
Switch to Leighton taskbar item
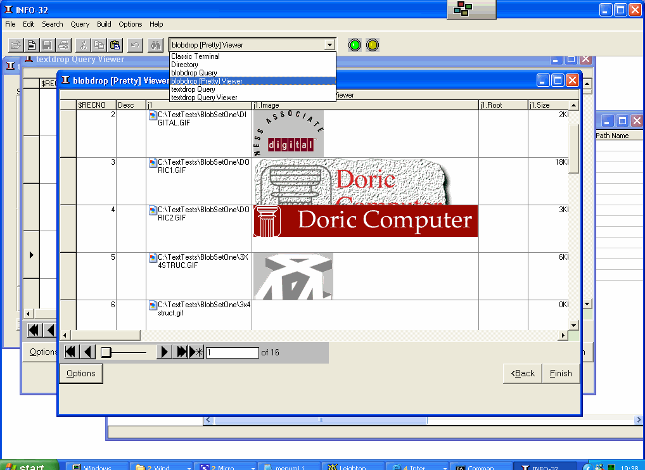coord(352,466)
